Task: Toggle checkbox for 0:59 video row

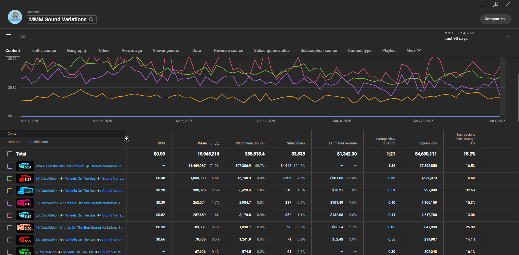Action: [x=10, y=252]
